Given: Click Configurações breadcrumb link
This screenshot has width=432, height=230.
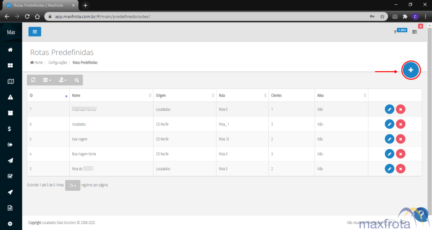Looking at the screenshot, I should 57,63.
